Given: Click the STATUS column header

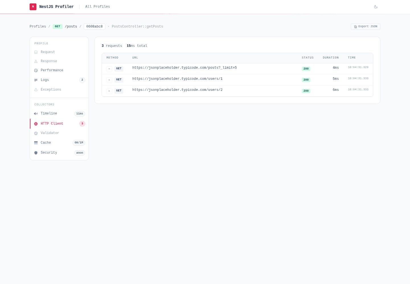Looking at the screenshot, I should pyautogui.click(x=308, y=58).
